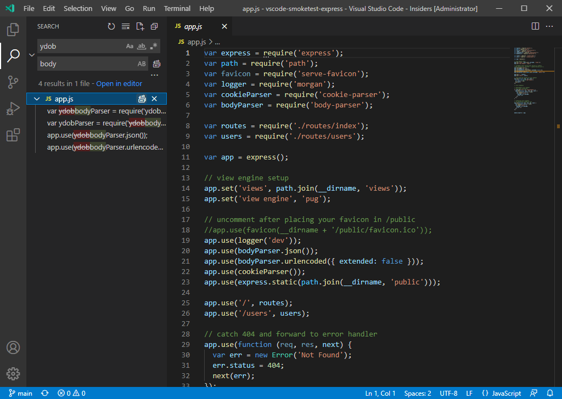562x399 pixels.
Task: Open Source Control view
Action: 13,82
